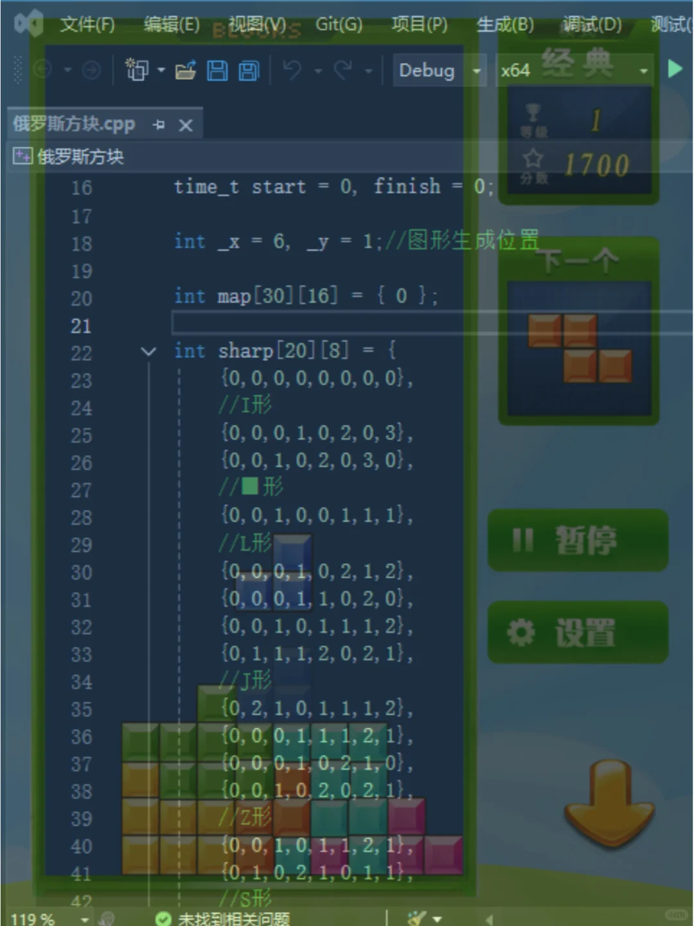Click the navigate forward arrow icon
The height and width of the screenshot is (926, 694).
coord(92,69)
